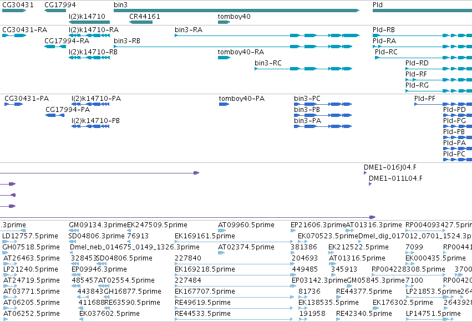Select the CG17994 gene bar
This screenshot has height=322, width=472.
point(55,11)
